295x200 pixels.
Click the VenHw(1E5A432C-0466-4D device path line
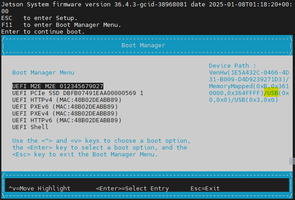pos(249,73)
